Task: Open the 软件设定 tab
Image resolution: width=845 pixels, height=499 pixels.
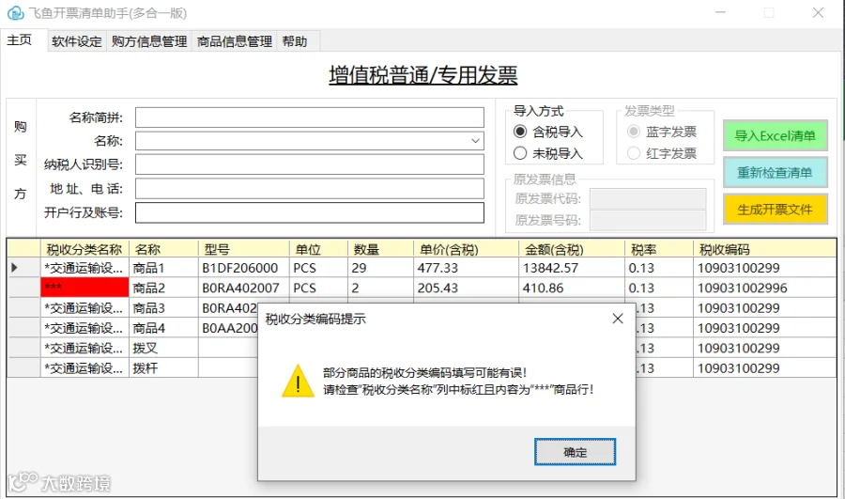Action: pos(77,41)
